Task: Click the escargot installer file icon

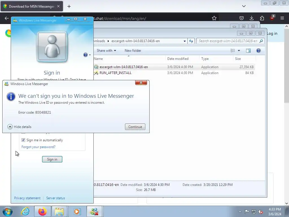Action: [96, 67]
